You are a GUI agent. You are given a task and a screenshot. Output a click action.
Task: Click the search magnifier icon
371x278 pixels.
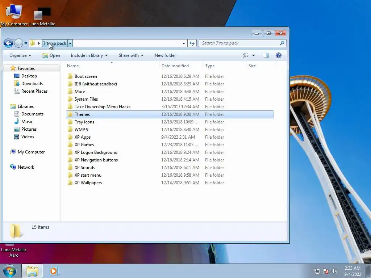pos(282,43)
